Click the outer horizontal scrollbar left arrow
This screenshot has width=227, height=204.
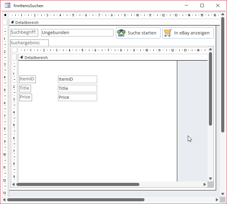[4, 200]
